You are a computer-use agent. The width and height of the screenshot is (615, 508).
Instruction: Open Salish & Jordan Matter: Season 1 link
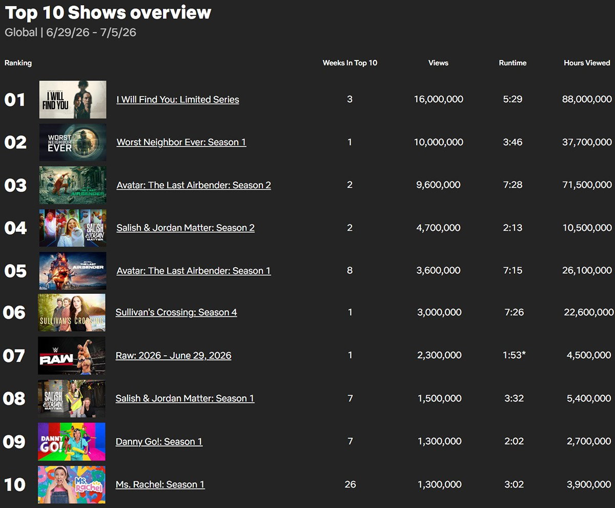pos(185,398)
